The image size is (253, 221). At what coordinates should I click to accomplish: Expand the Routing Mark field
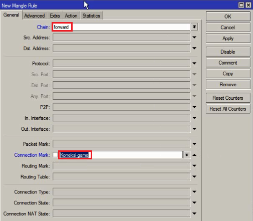click(x=194, y=166)
